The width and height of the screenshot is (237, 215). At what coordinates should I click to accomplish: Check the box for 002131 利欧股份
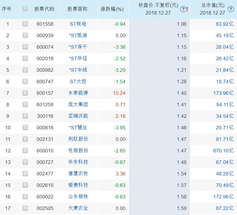(25, 139)
